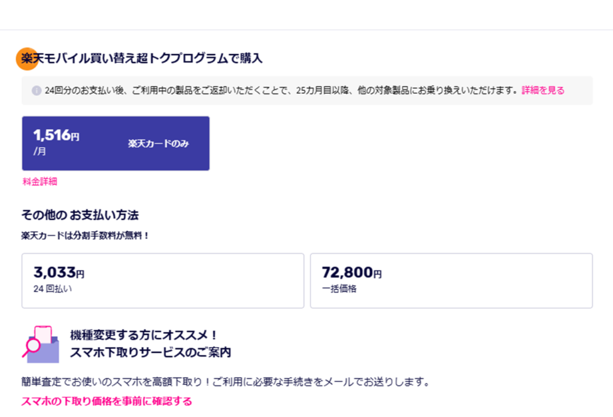
Task: Open スマホの下取り価格を事前に確認する link
Action: tap(107, 401)
